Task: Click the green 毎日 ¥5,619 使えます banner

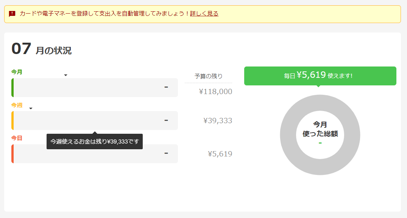Action: pyautogui.click(x=320, y=76)
